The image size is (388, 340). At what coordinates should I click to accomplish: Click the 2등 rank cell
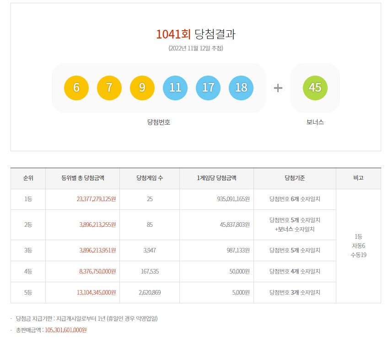tap(28, 225)
